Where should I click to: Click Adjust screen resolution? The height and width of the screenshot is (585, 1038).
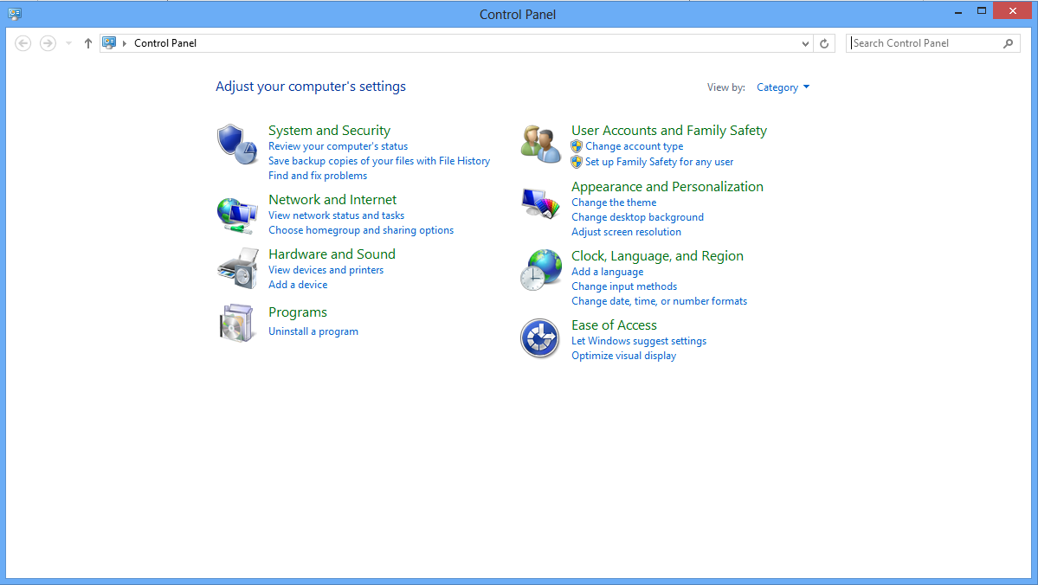pos(626,232)
